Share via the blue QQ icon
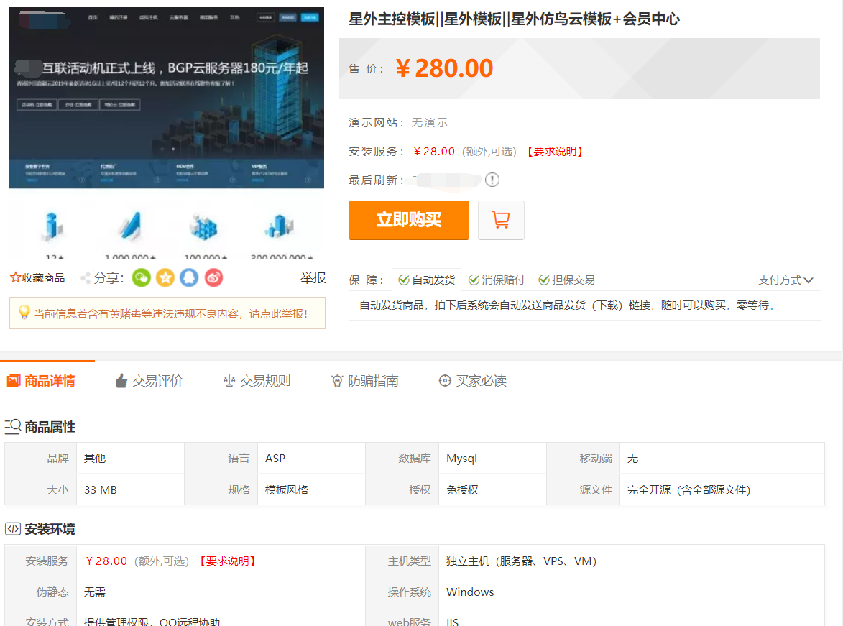 [x=189, y=277]
